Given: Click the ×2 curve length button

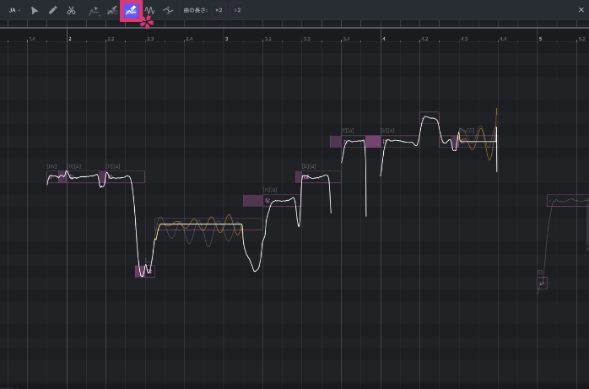Looking at the screenshot, I should point(219,10).
